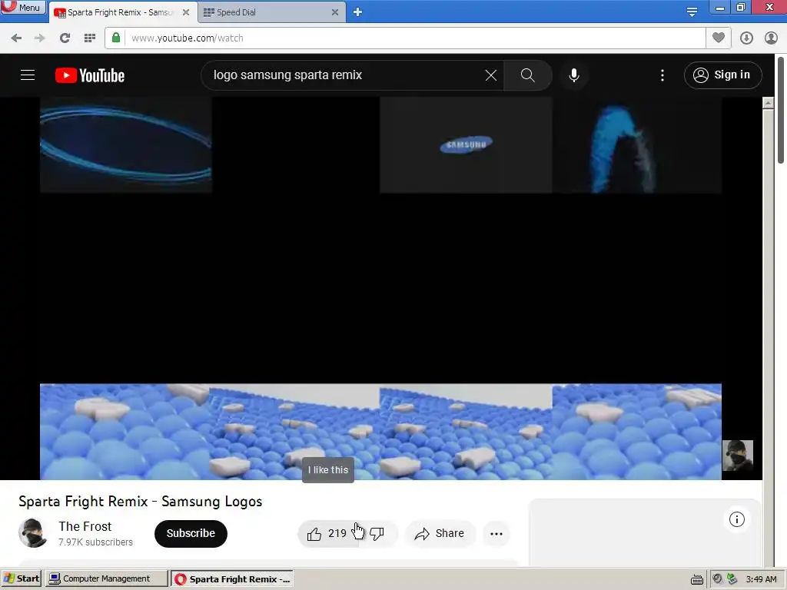The image size is (787, 590).
Task: Open YouTube hamburger guide menu
Action: (x=28, y=75)
